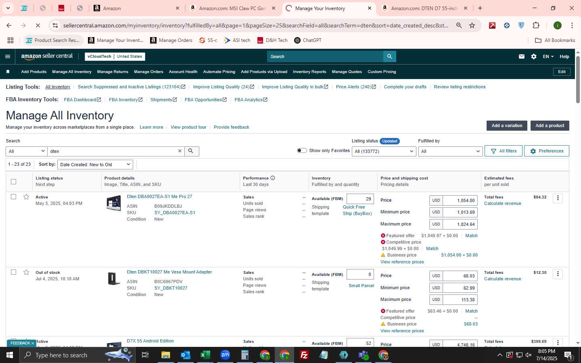The height and width of the screenshot is (363, 581).
Task: Close the FEEDBACK tab
Action: [33, 343]
